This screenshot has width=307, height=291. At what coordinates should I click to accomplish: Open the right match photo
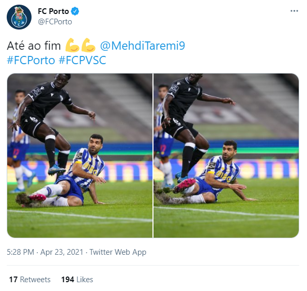pos(226,155)
